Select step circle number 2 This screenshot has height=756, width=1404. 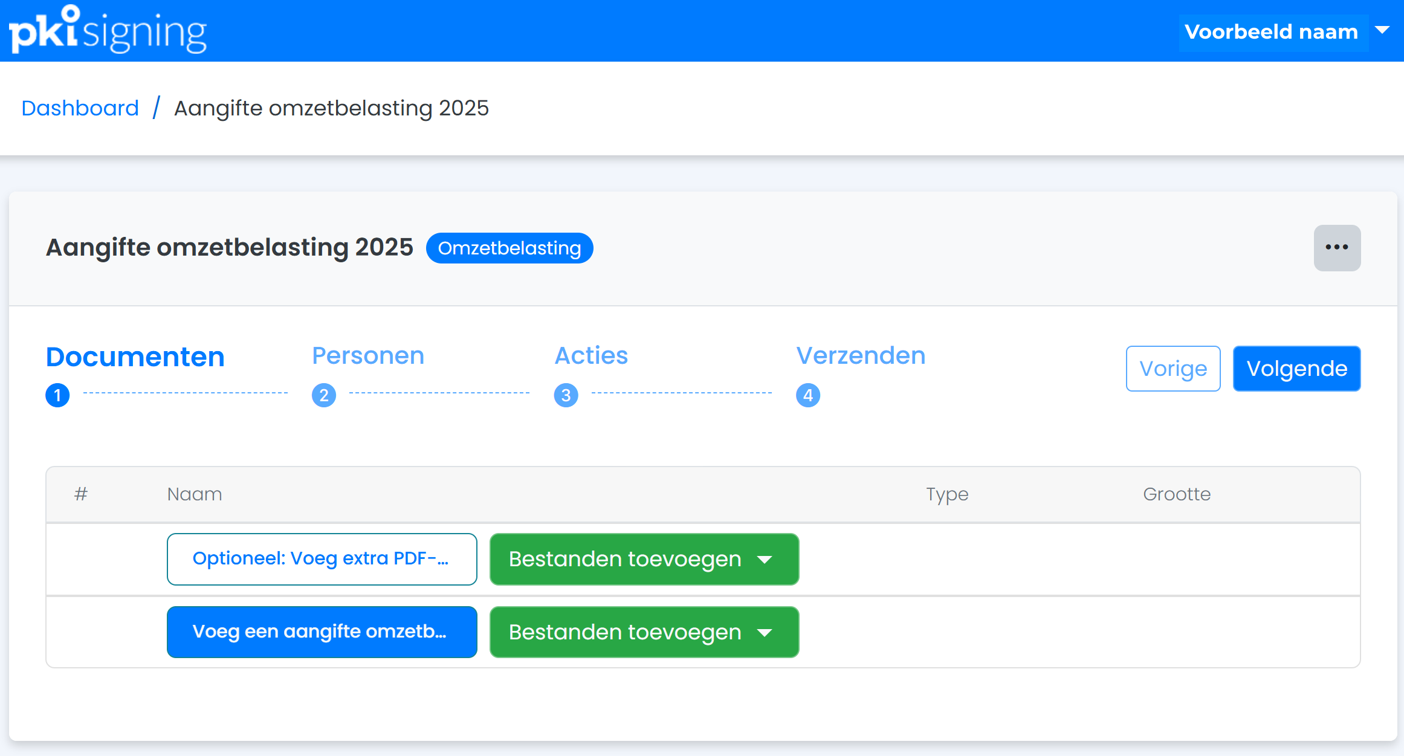pyautogui.click(x=324, y=395)
